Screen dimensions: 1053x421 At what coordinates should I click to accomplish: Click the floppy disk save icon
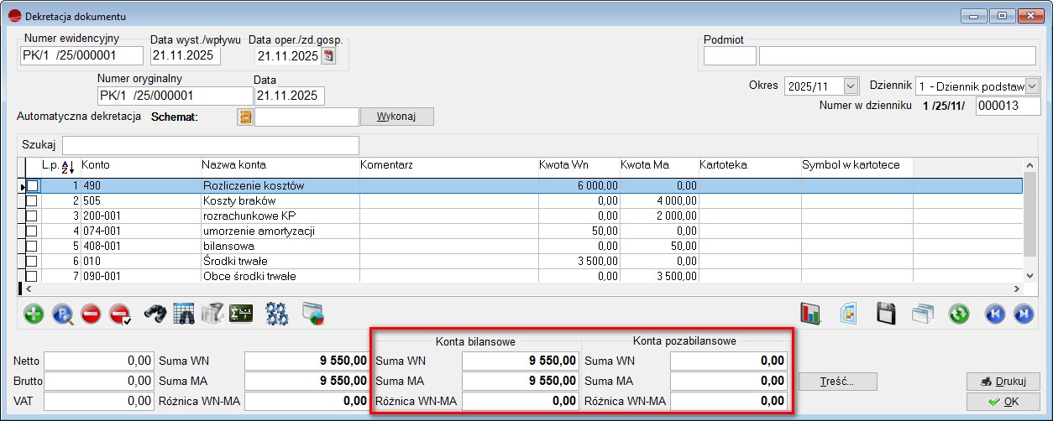886,314
